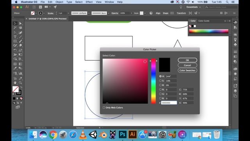The height and width of the screenshot is (141, 250).
Task: Enable the Only Web Colors checkbox
Action: coord(104,108)
